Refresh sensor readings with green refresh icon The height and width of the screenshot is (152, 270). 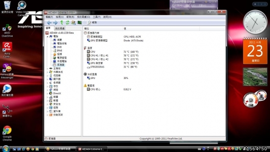(x=67, y=22)
